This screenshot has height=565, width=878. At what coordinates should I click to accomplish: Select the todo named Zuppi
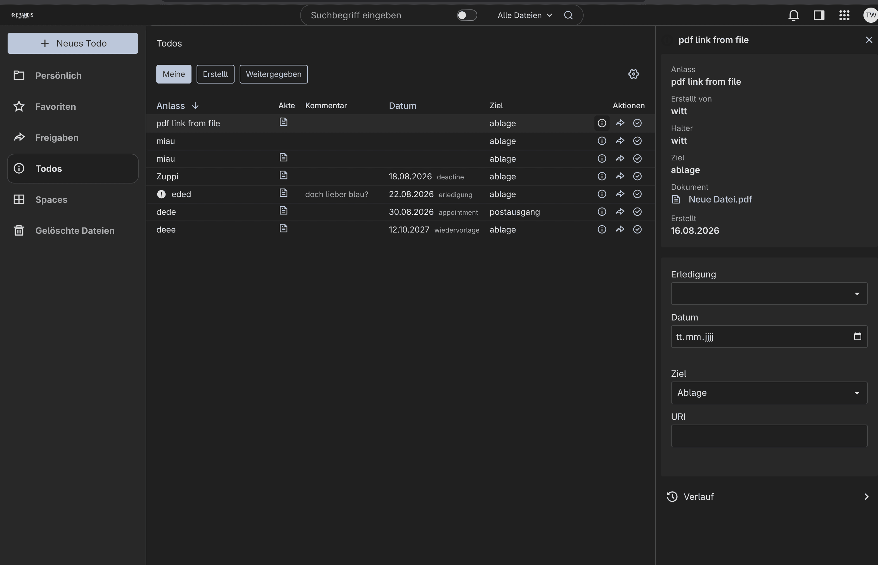point(167,177)
